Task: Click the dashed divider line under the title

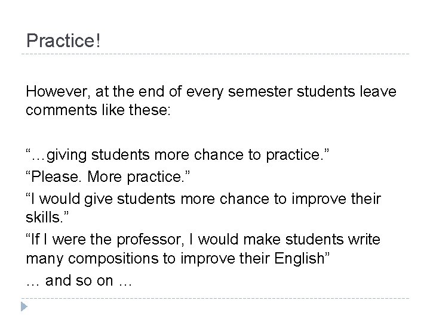Action: pyautogui.click(x=215, y=55)
